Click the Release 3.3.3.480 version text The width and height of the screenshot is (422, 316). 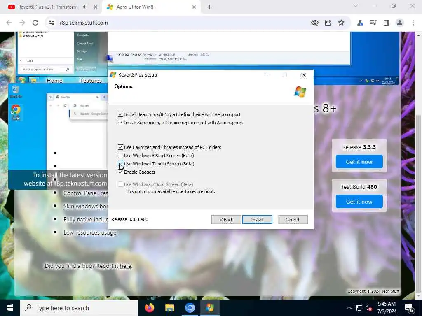[x=130, y=219]
